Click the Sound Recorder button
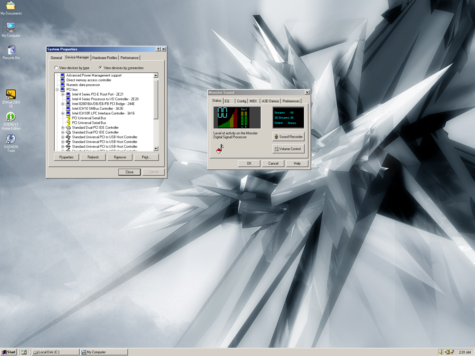The height and width of the screenshot is (356, 475). (x=288, y=137)
